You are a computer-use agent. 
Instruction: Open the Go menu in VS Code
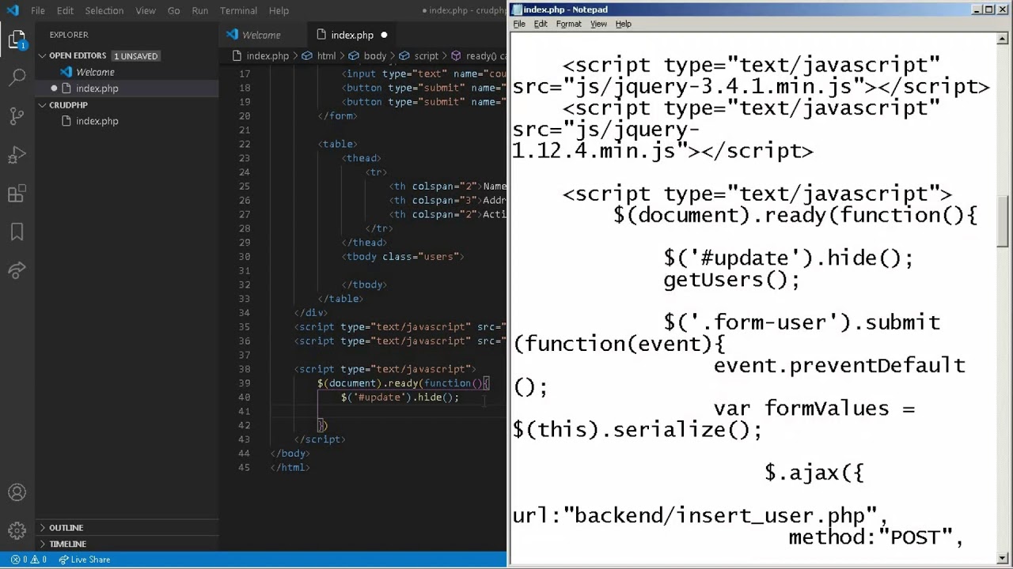[174, 10]
